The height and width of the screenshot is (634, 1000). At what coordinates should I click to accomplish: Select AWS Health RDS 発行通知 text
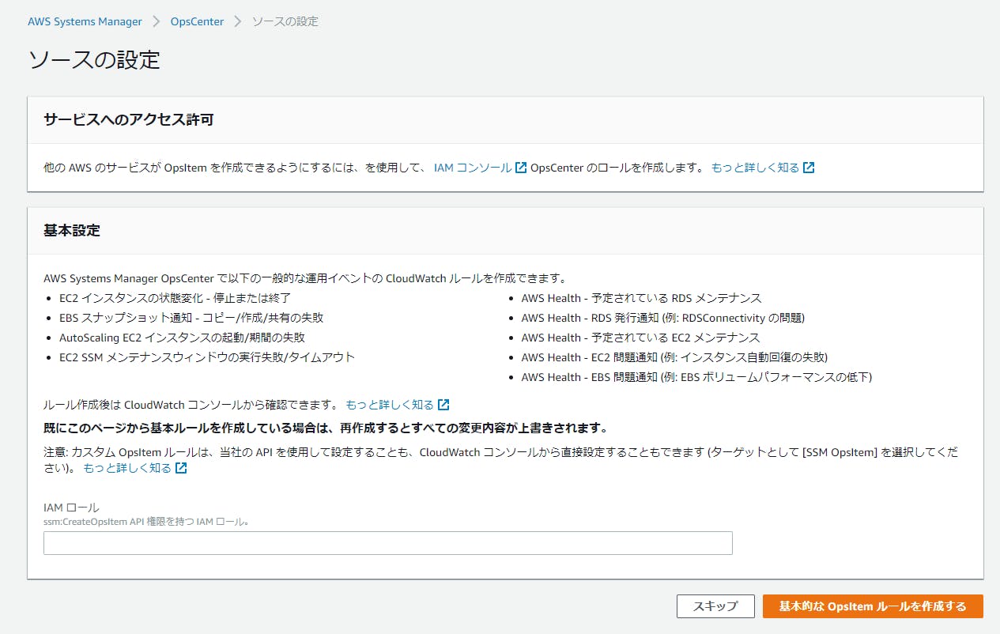[662, 318]
